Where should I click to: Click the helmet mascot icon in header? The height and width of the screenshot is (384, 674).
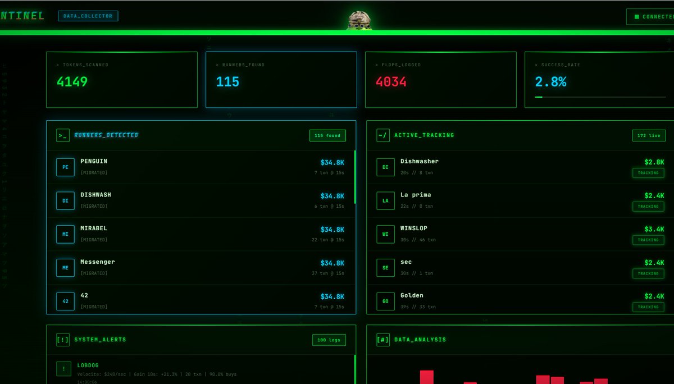(359, 20)
